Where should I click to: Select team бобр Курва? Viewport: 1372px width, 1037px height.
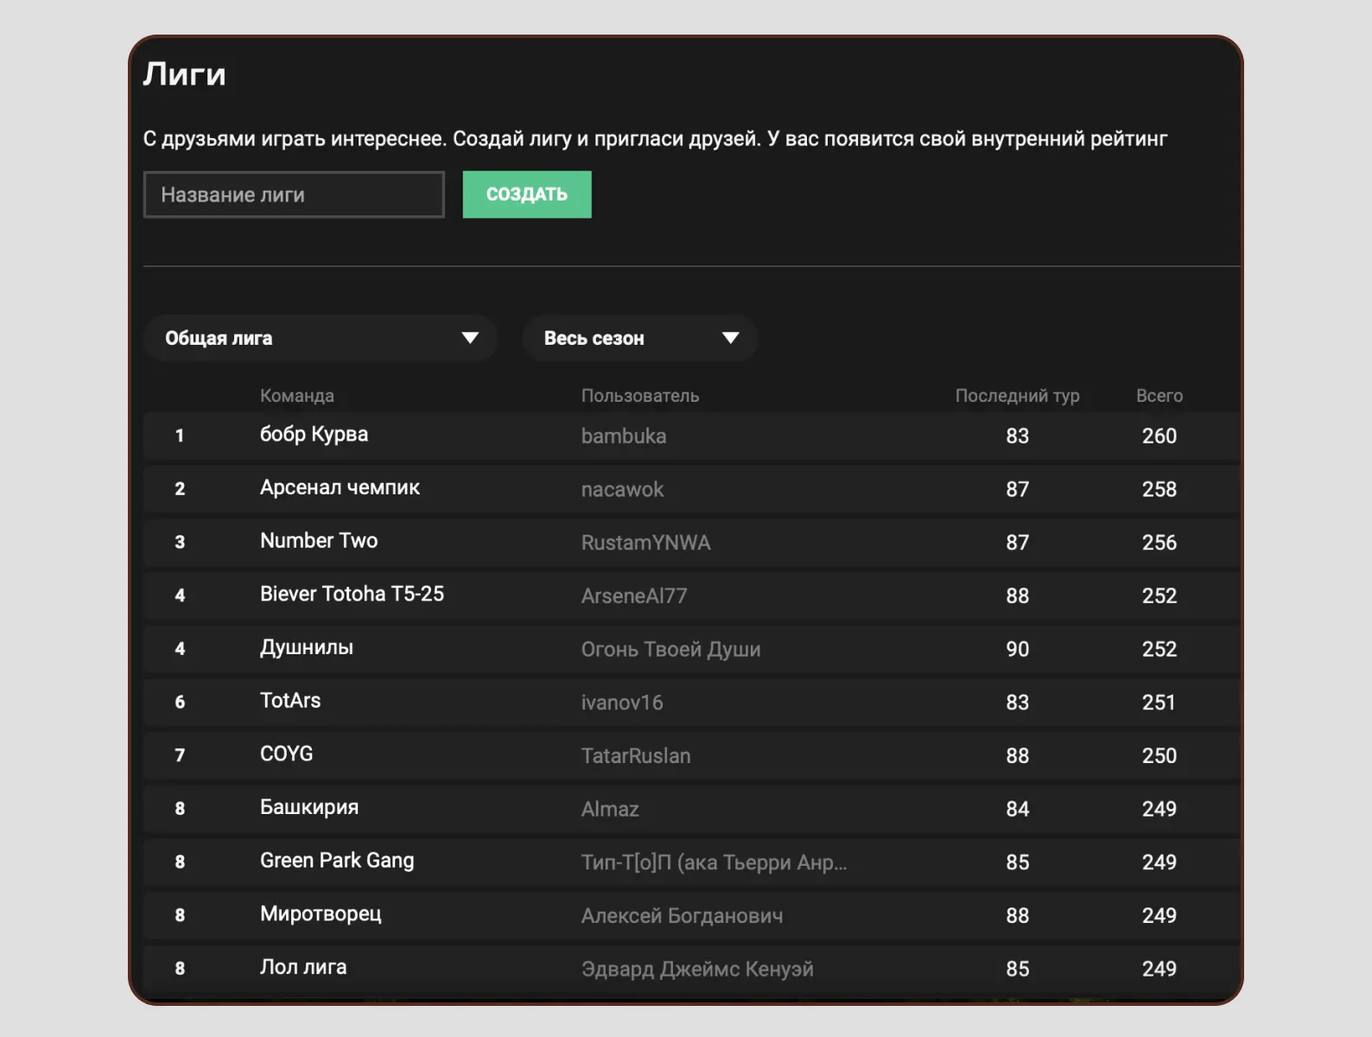pyautogui.click(x=314, y=435)
